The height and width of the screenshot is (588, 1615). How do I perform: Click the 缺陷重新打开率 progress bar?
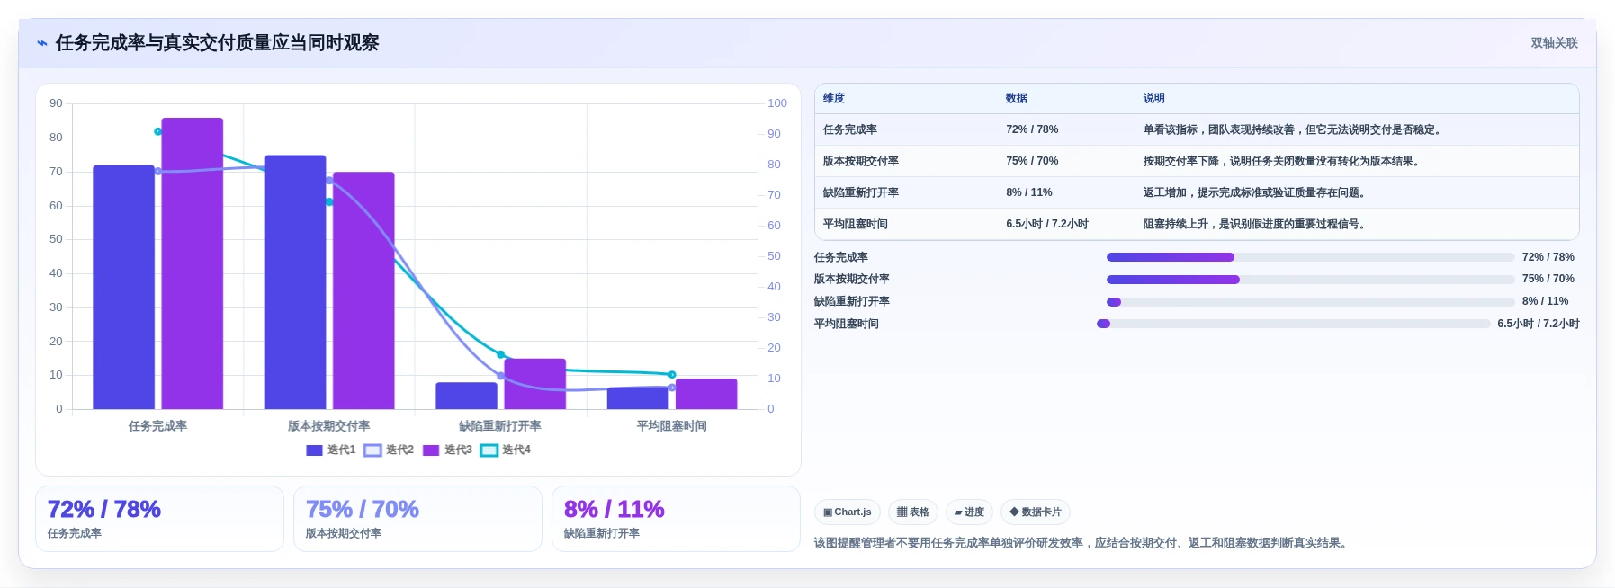1310,302
